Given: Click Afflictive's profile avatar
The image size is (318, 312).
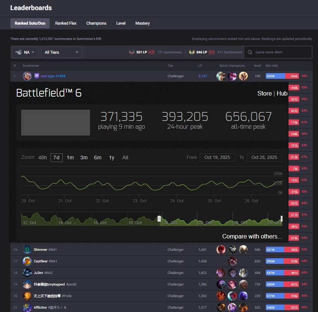Looking at the screenshot, I should click(27, 308).
